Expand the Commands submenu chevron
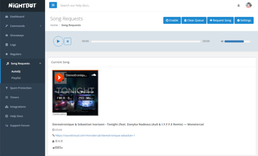The image size is (258, 156). (40, 26)
